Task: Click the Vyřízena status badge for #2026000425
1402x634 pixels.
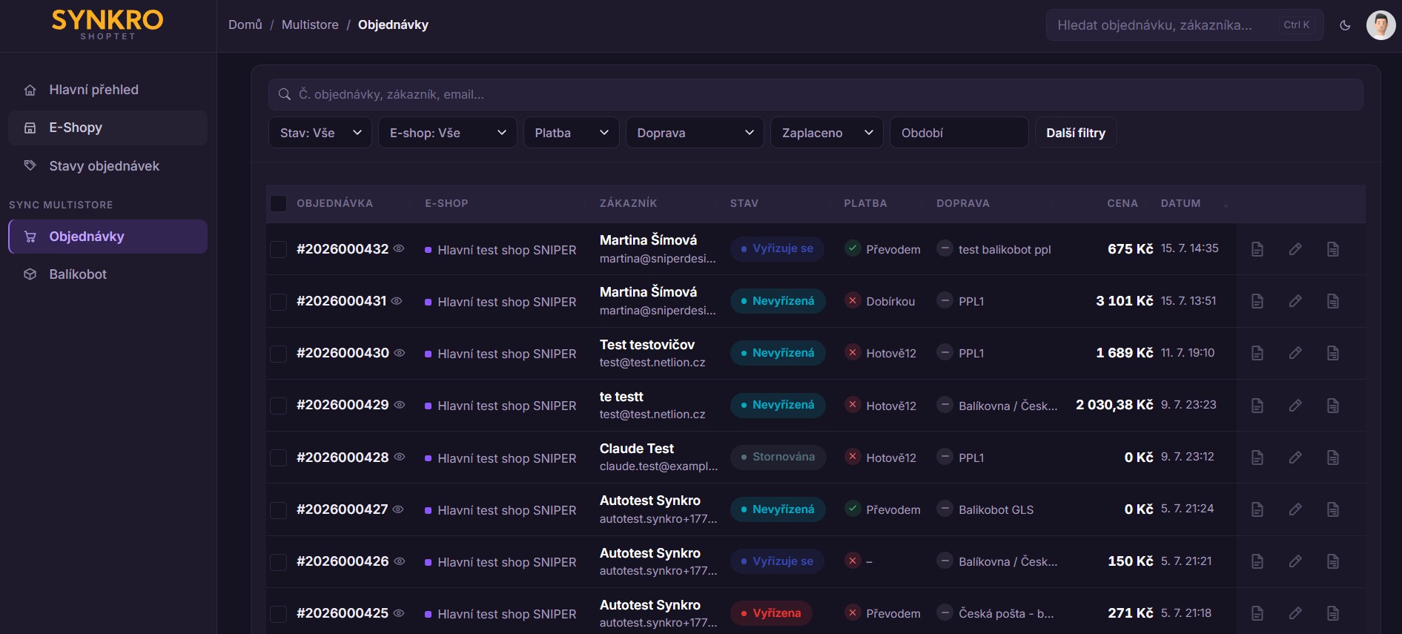Action: click(771, 613)
